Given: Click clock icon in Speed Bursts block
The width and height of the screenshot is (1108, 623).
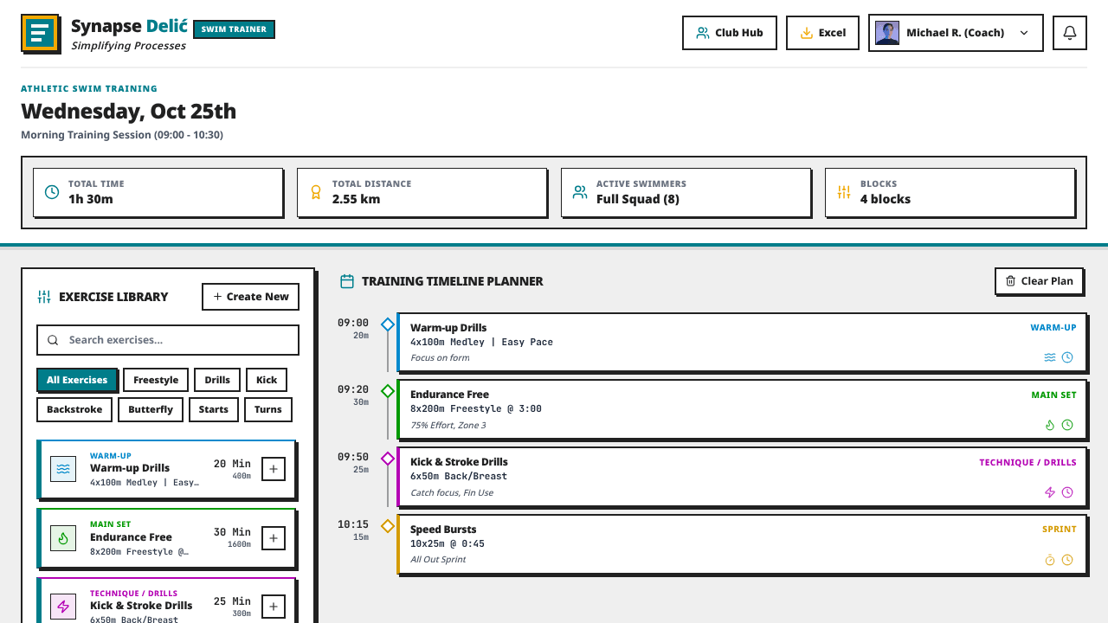Looking at the screenshot, I should click(x=1067, y=560).
